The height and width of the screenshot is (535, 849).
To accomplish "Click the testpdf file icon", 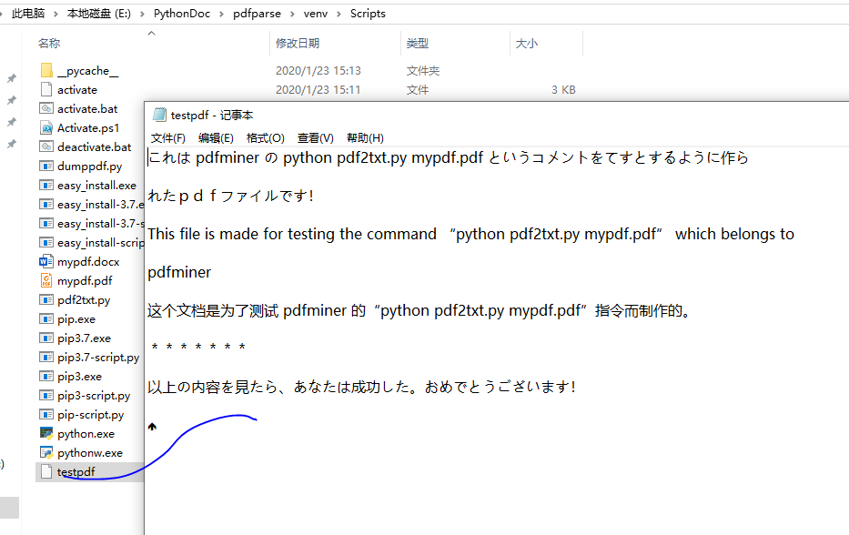I will pyautogui.click(x=46, y=471).
